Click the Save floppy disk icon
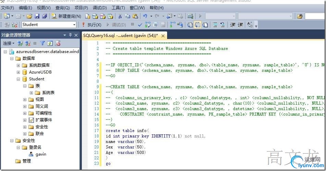326x171 pixels. [37, 16]
